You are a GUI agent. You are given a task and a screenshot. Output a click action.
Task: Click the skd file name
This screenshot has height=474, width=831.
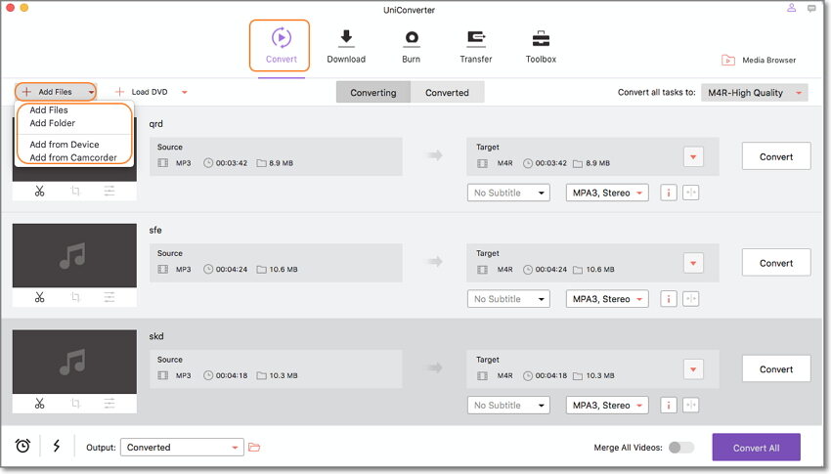coord(156,336)
